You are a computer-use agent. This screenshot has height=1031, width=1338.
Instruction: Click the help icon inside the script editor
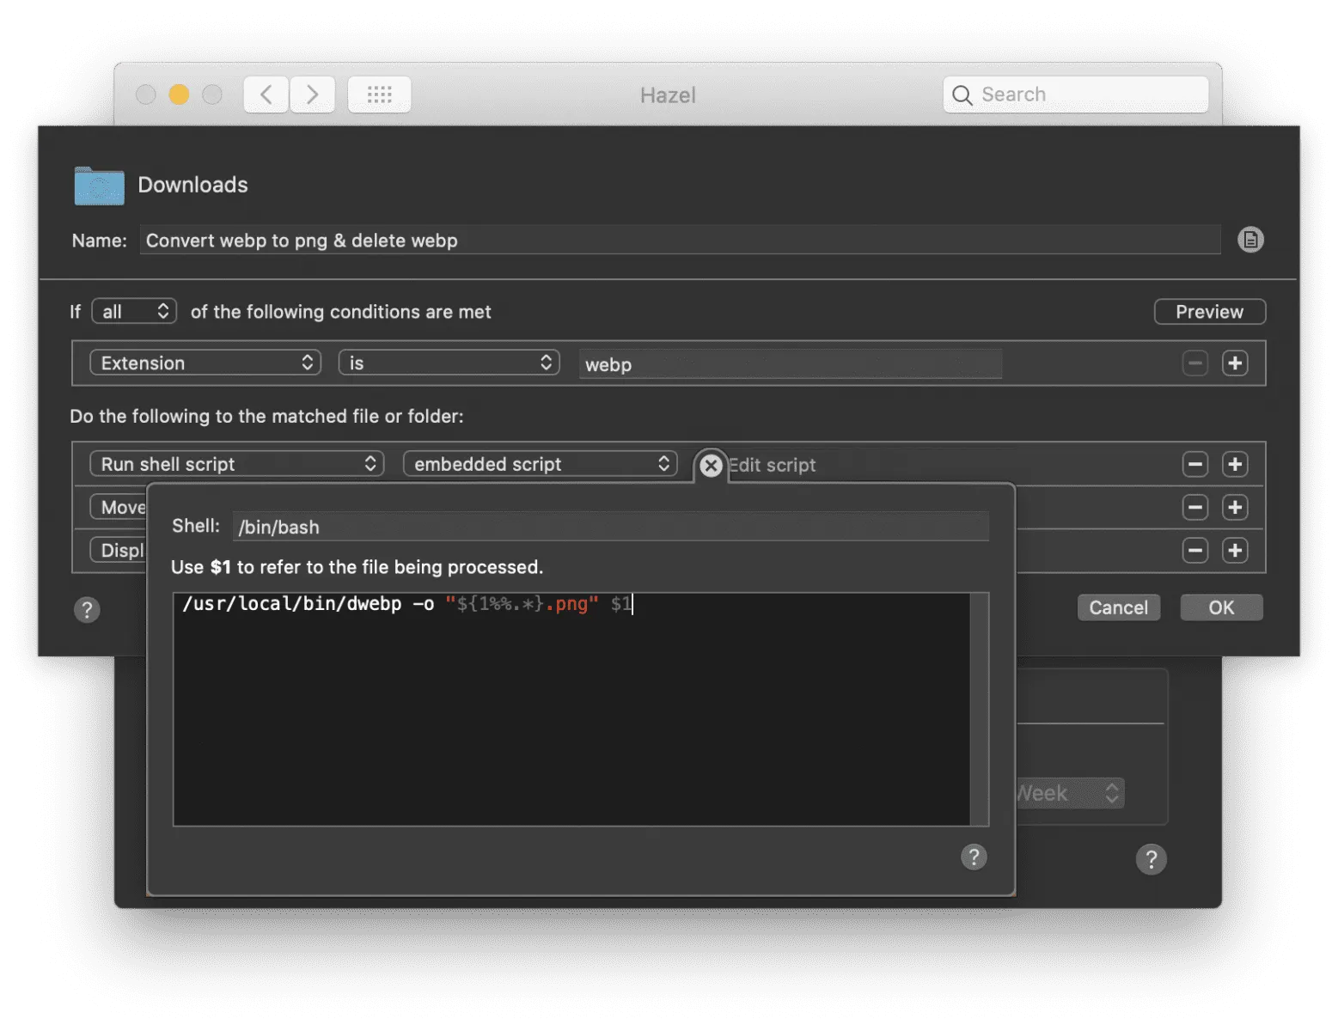click(974, 857)
